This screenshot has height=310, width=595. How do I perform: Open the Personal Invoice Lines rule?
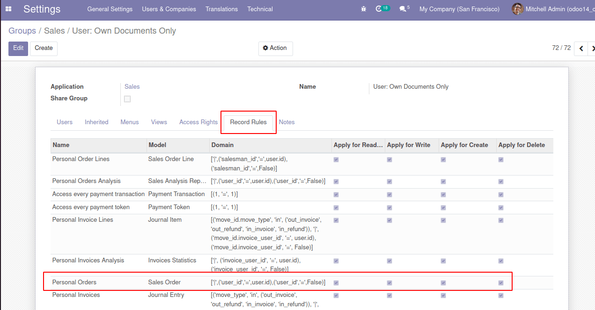pos(83,220)
